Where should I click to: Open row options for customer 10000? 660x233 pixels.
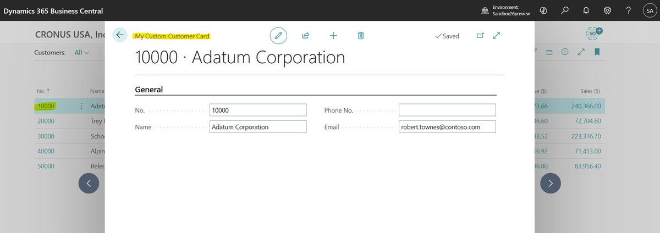(81, 106)
